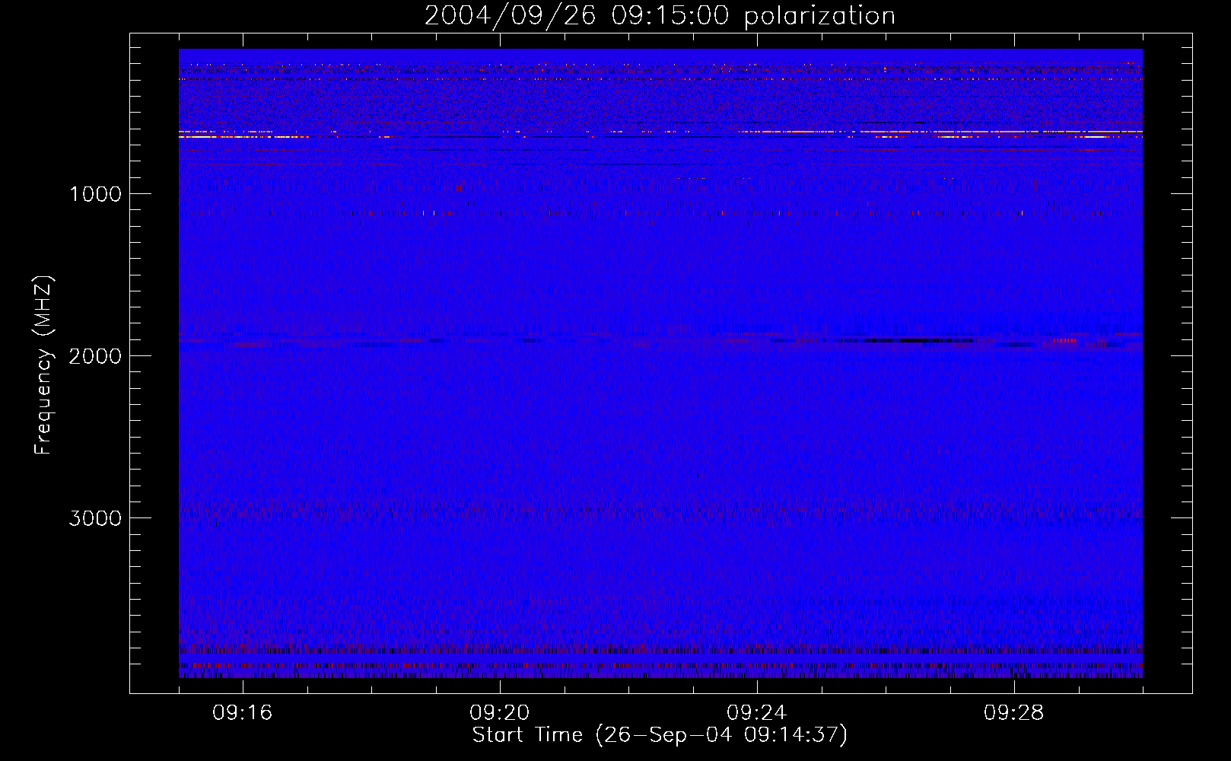Image resolution: width=1231 pixels, height=761 pixels.
Task: Click the 09:20 time tick label
Action: pyautogui.click(x=500, y=713)
